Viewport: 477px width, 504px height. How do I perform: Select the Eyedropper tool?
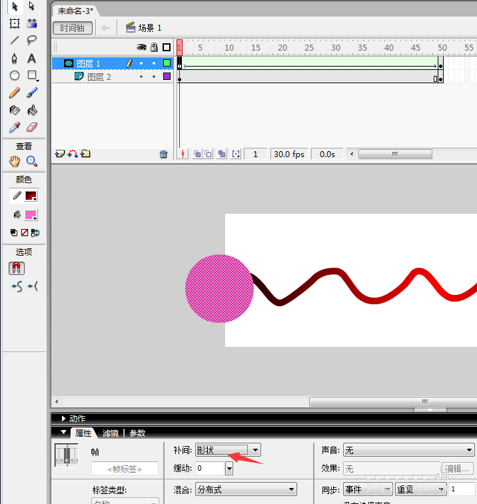[x=15, y=128]
